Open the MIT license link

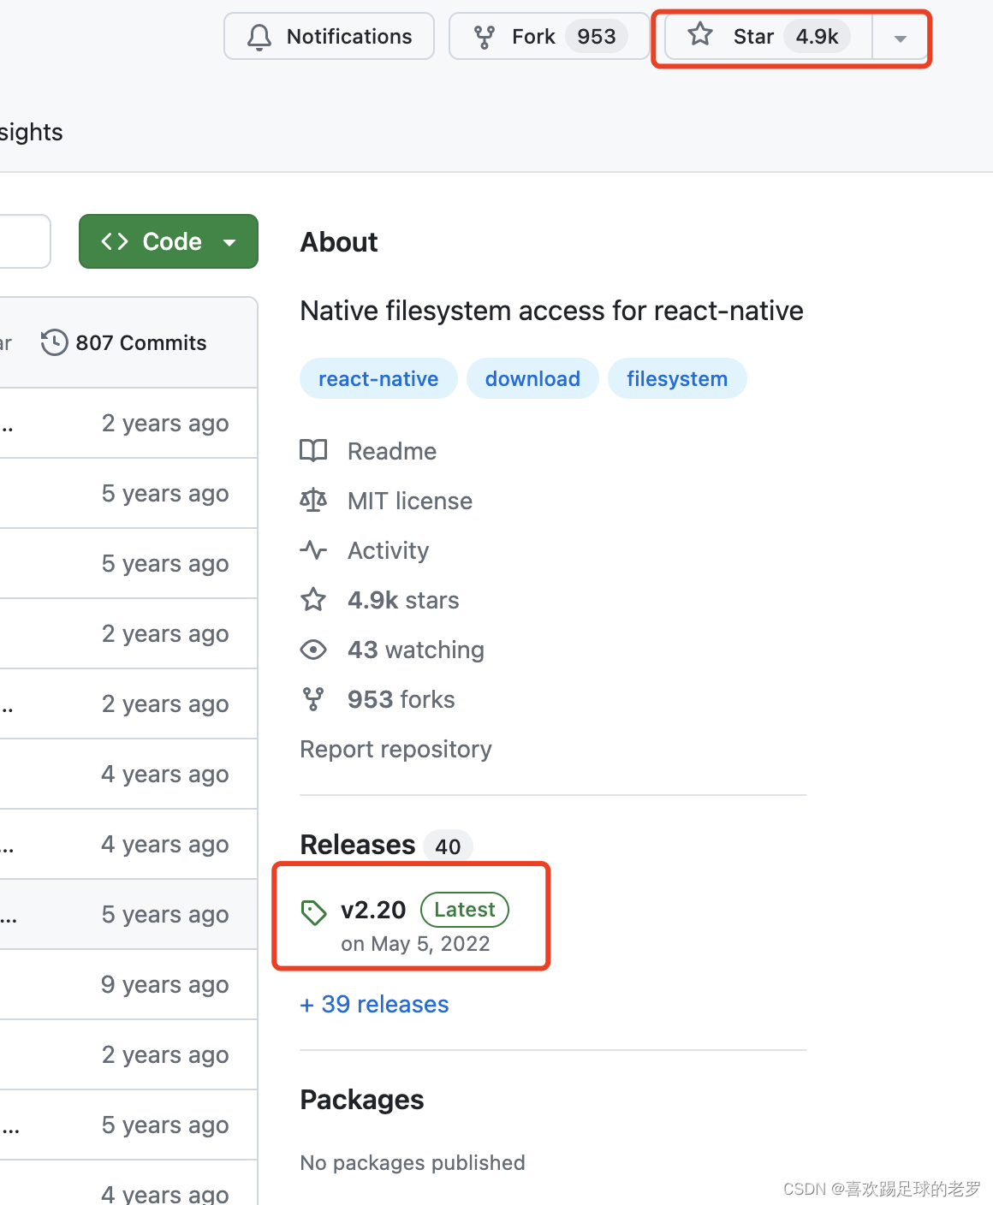[x=410, y=501]
